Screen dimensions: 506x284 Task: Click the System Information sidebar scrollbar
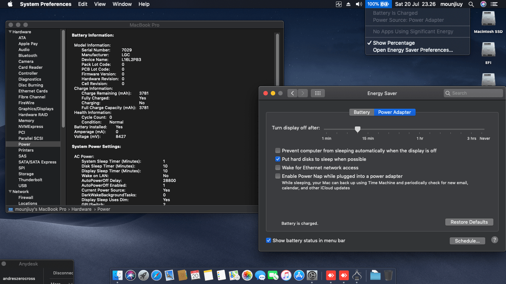click(63, 80)
